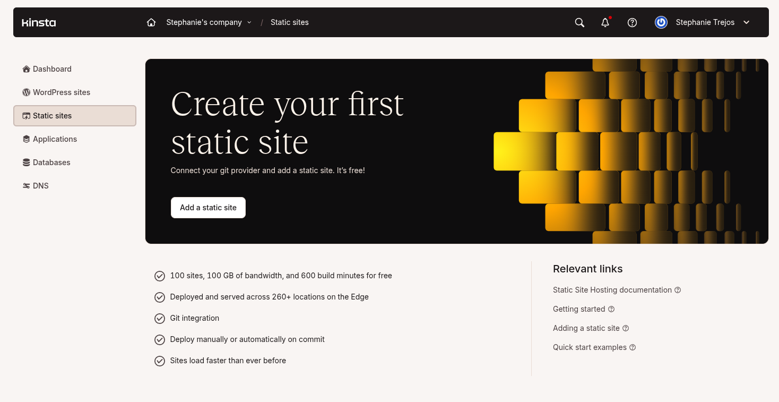Click the home icon in the breadcrumb bar
This screenshot has width=779, height=402.
click(x=151, y=22)
